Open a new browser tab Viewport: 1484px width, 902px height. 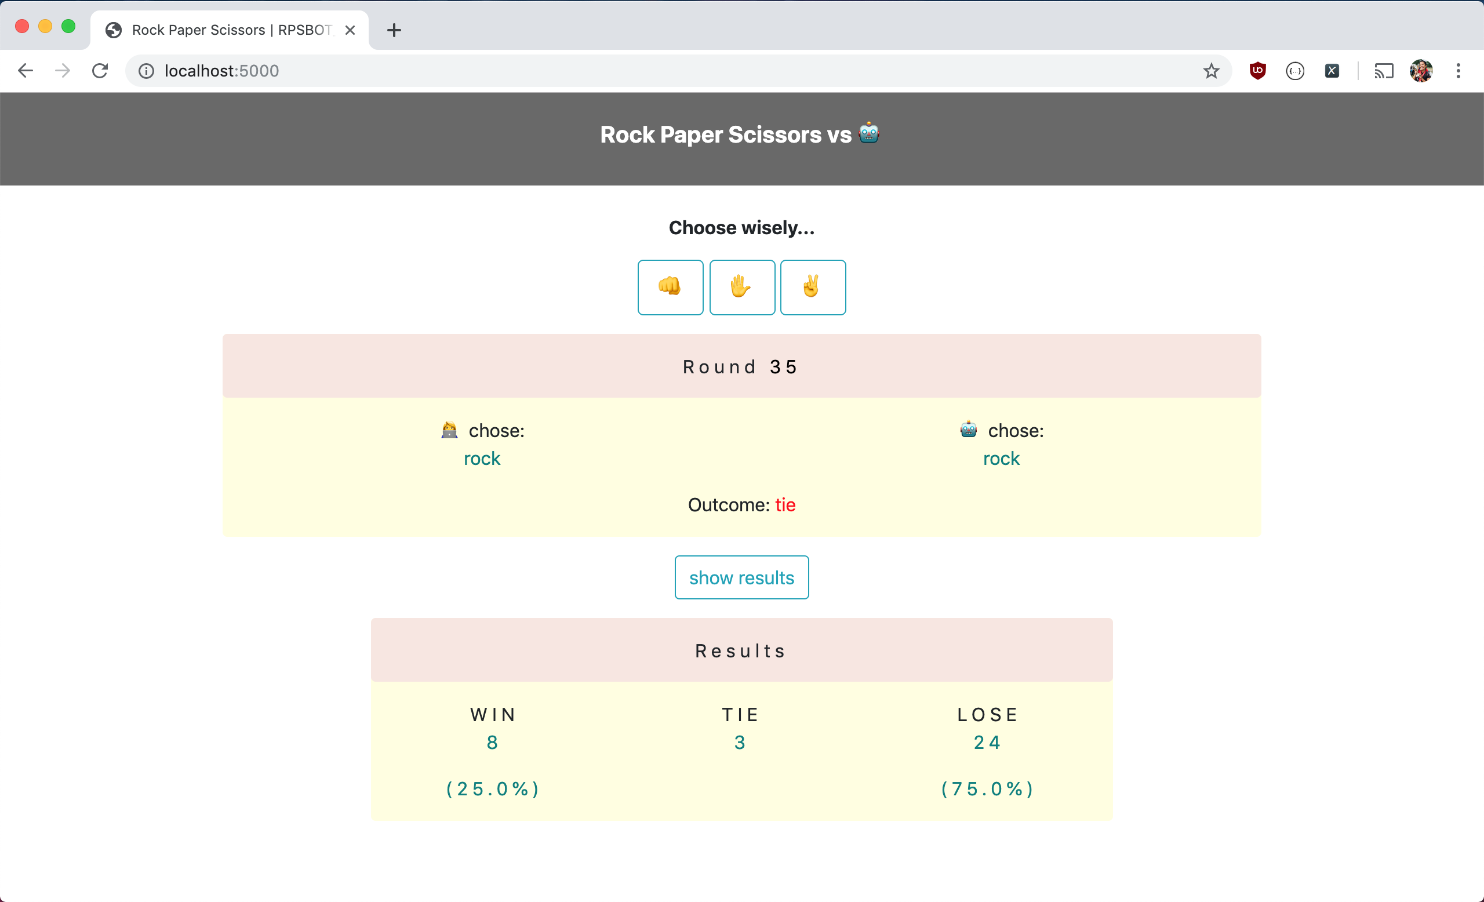394,30
